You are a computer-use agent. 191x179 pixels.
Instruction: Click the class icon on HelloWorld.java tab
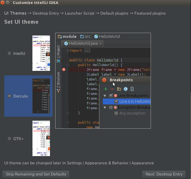coord(66,43)
